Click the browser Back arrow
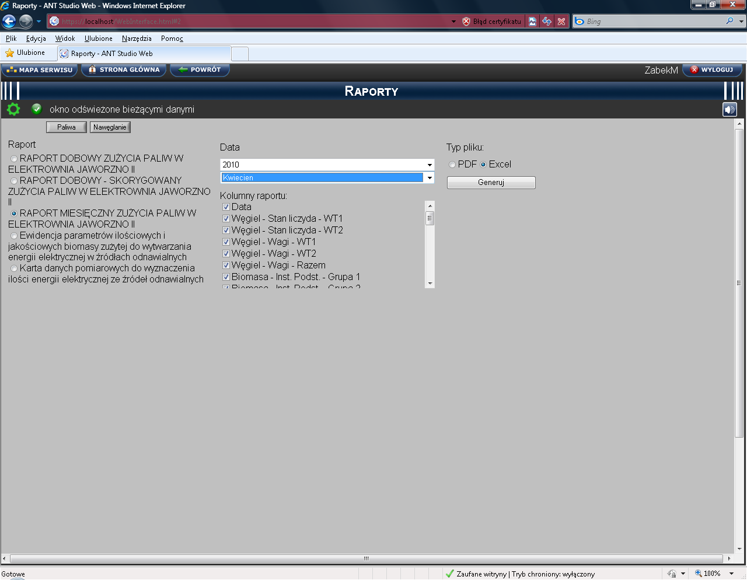The image size is (747, 580). [9, 22]
